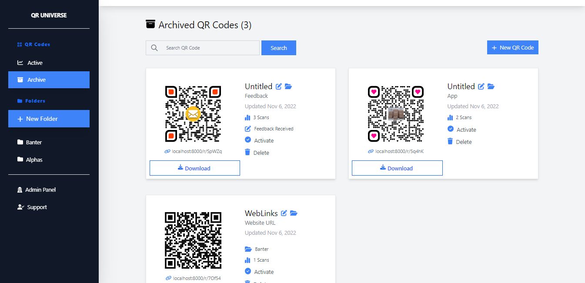Download the App QR code
The width and height of the screenshot is (585, 283).
click(x=397, y=168)
